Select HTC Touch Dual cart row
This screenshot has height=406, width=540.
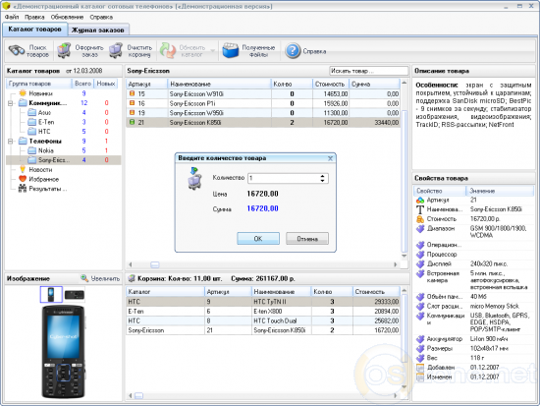click(263, 320)
